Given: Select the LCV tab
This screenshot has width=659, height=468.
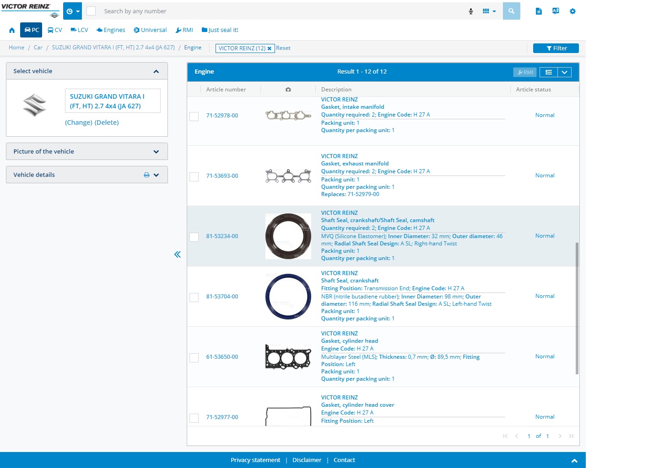Looking at the screenshot, I should click(79, 30).
